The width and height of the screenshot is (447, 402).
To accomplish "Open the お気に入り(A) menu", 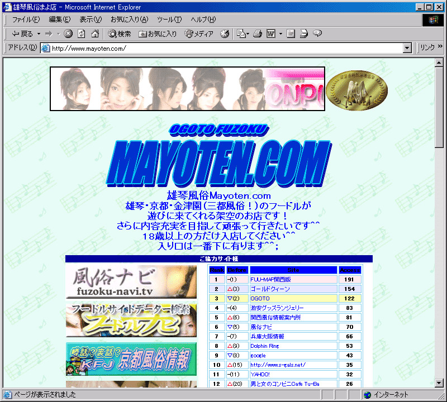I will (x=130, y=20).
